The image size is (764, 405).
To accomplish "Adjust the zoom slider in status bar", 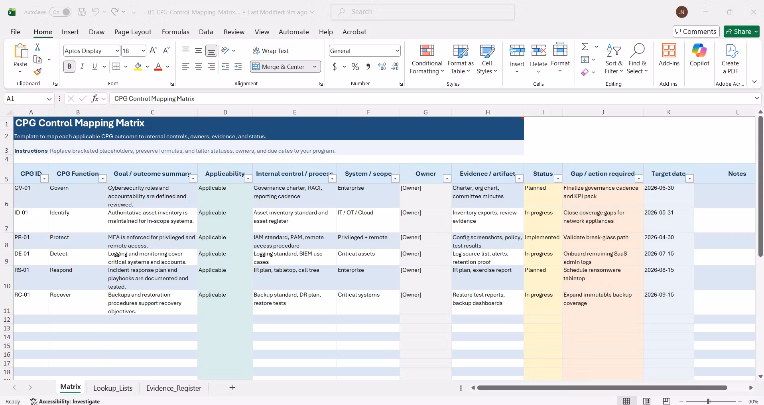I will pos(709,401).
